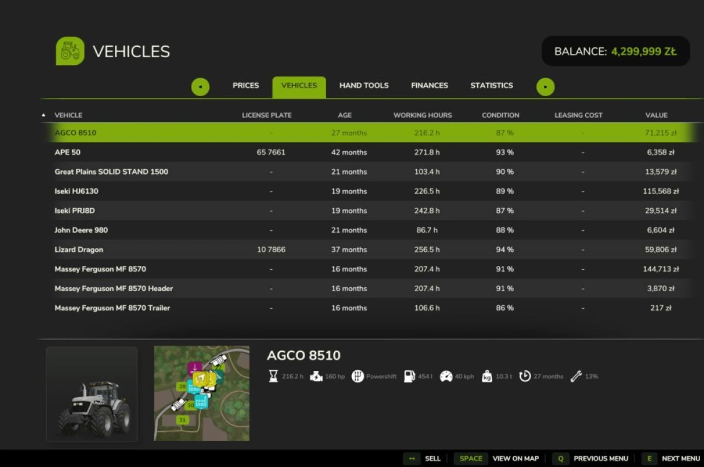Click the AGCO 8510 tractor thumbnail

[x=92, y=394]
